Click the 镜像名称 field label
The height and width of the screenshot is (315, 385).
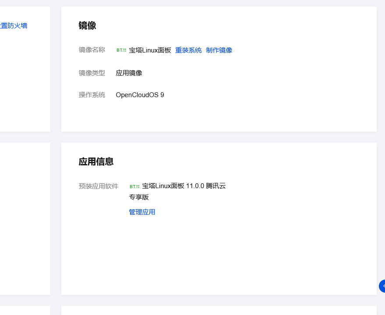[x=92, y=50]
